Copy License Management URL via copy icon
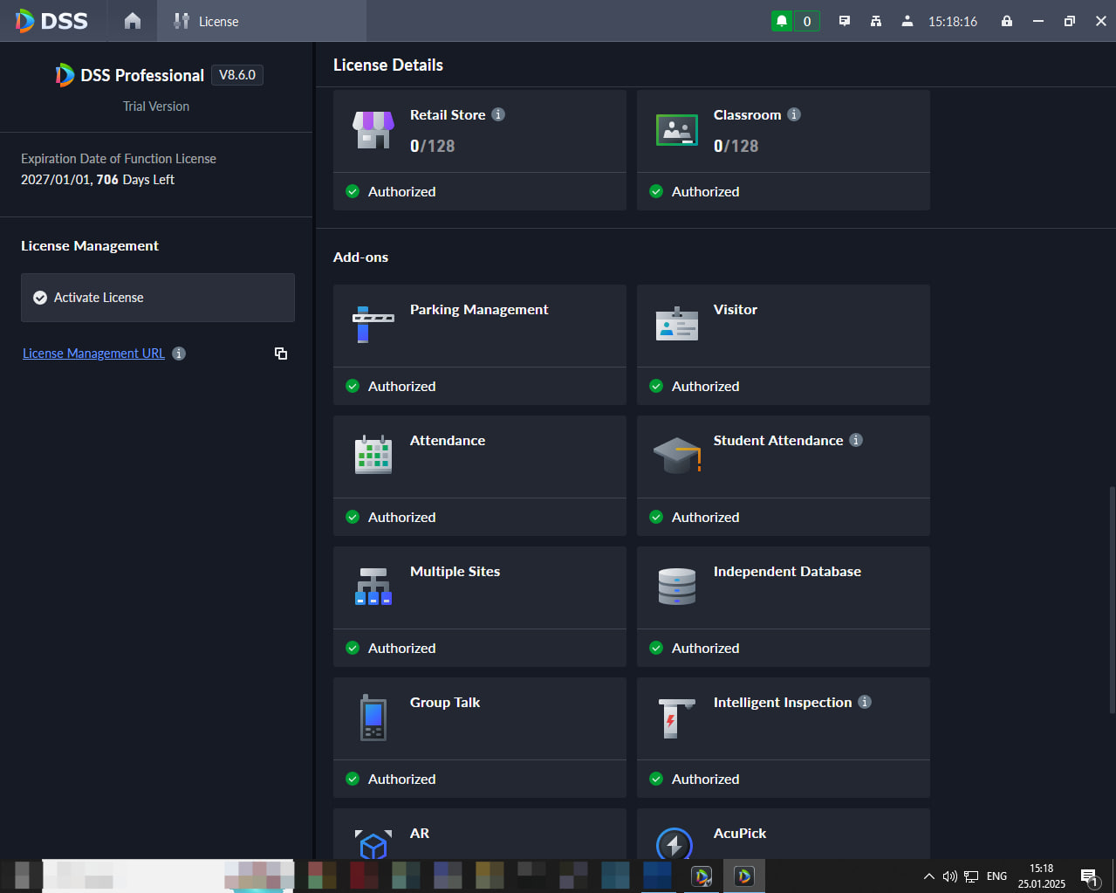 tap(281, 354)
